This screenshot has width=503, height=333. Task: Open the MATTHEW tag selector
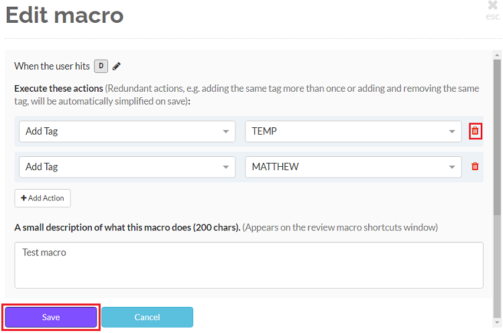click(x=353, y=167)
